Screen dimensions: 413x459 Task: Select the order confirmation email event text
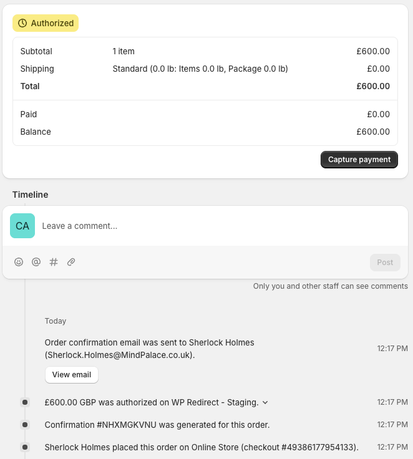tap(150, 349)
